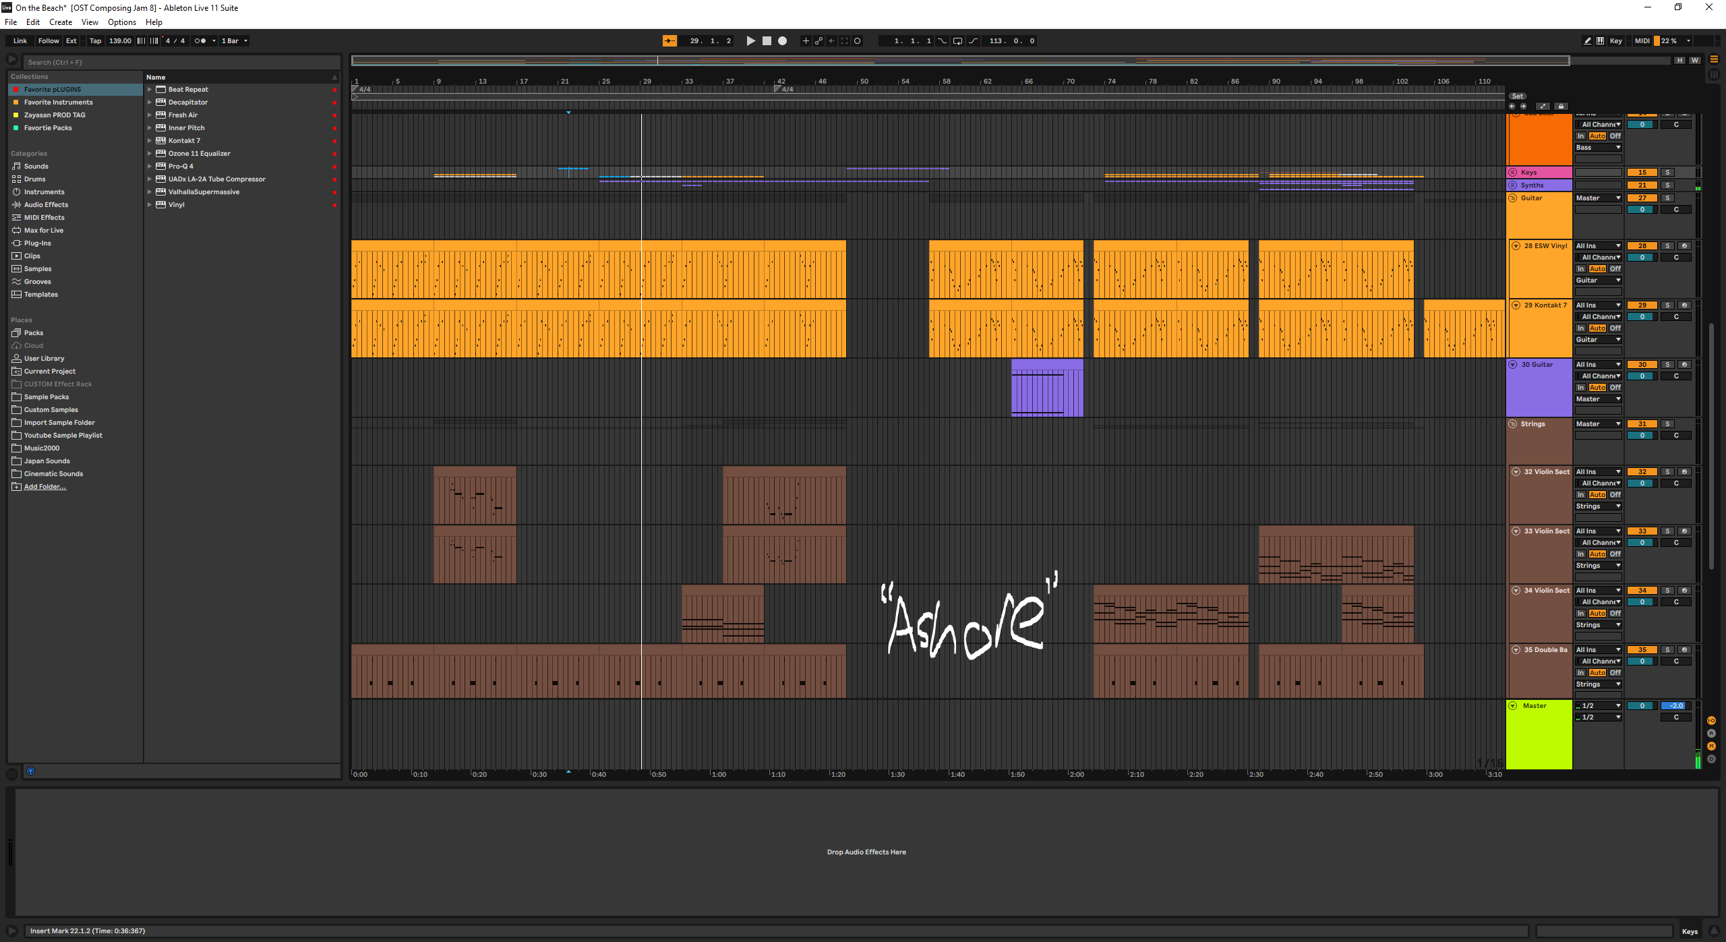Toggle the Follow playback button
This screenshot has width=1726, height=942.
click(49, 41)
